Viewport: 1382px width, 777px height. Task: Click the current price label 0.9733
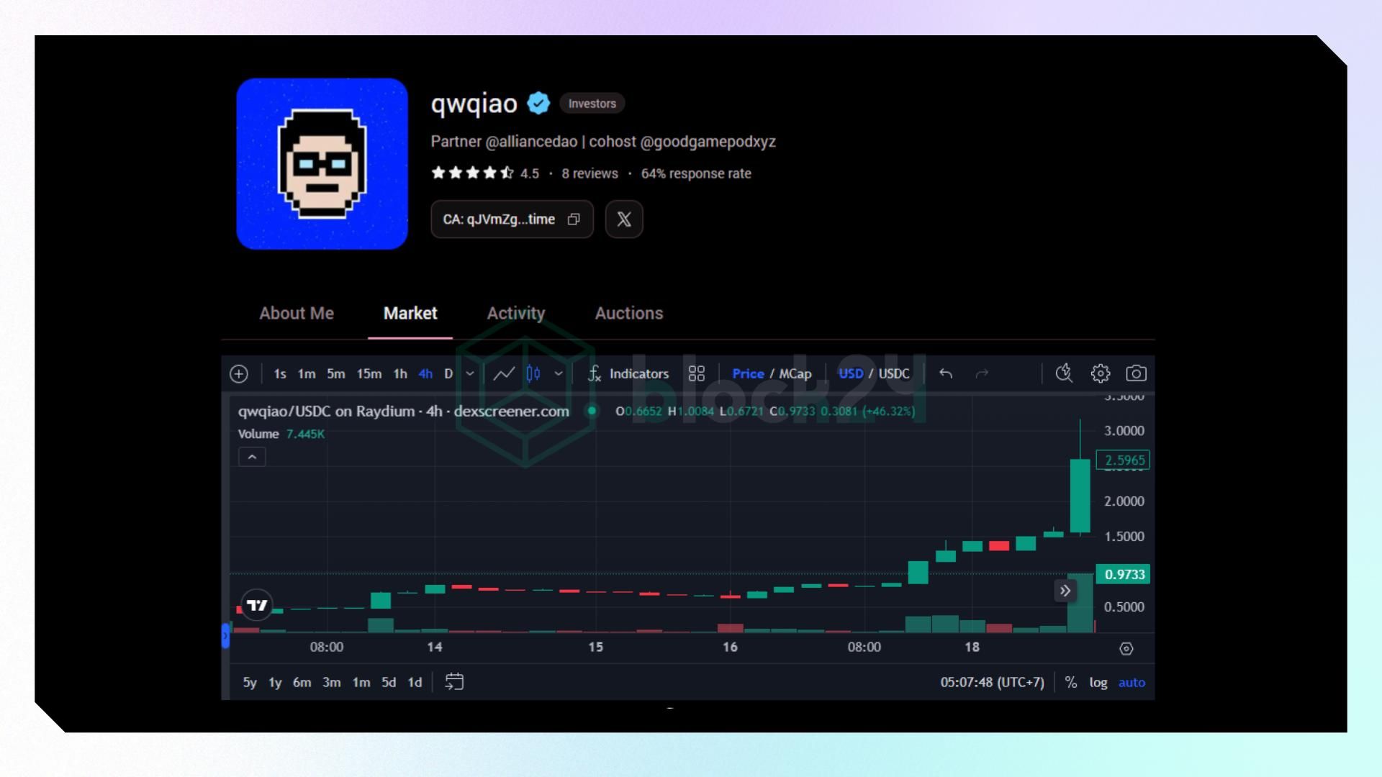[1124, 574]
